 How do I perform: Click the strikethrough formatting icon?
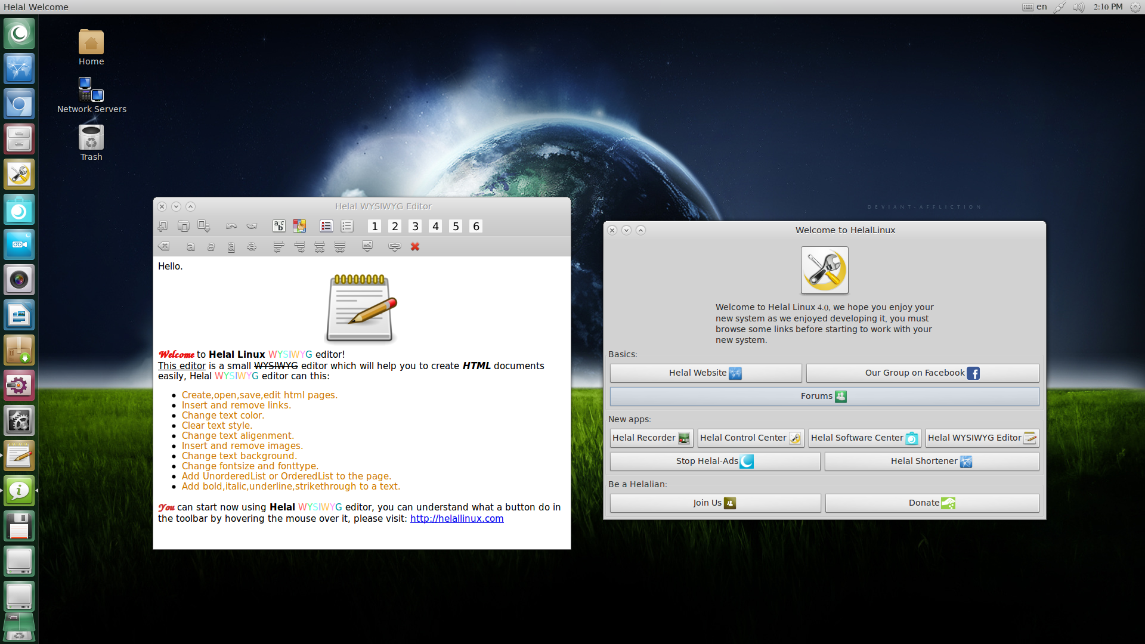(x=251, y=247)
